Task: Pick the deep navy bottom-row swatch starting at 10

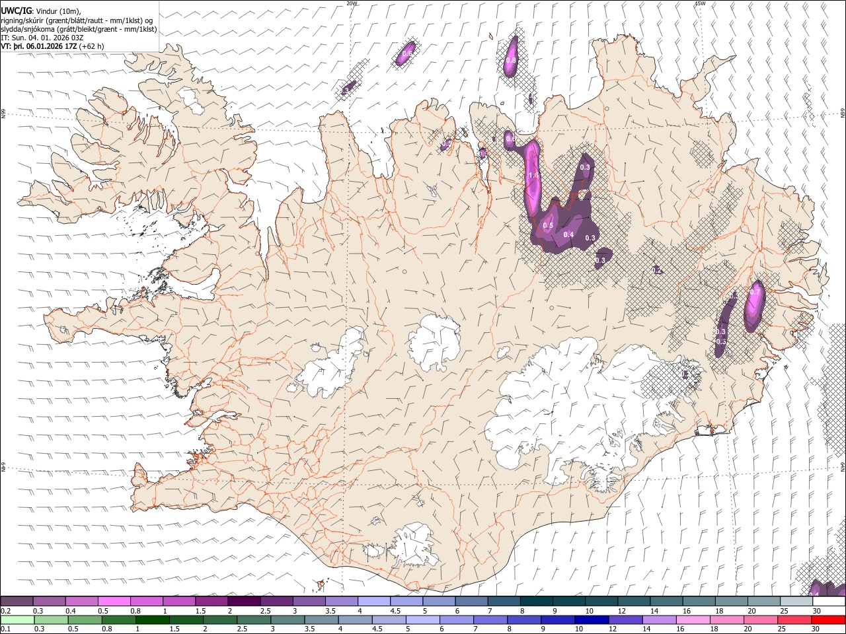Action: [x=592, y=619]
